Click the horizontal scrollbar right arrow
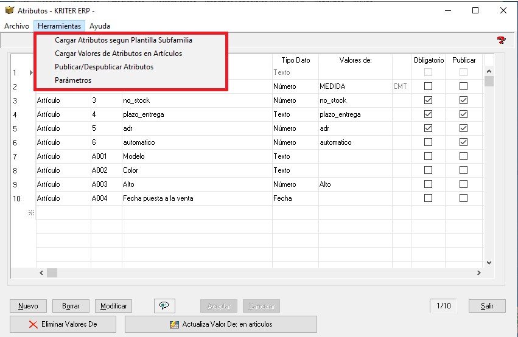 click(x=478, y=273)
